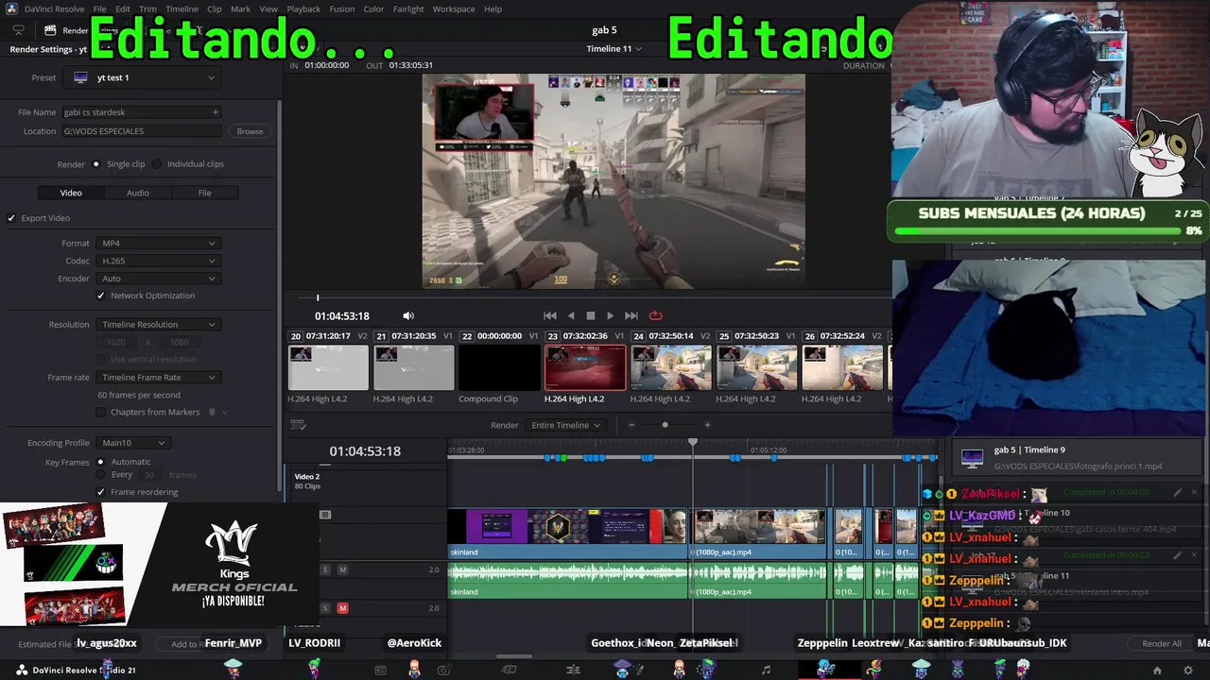
Task: Switch to the File render settings tab
Action: pos(204,193)
